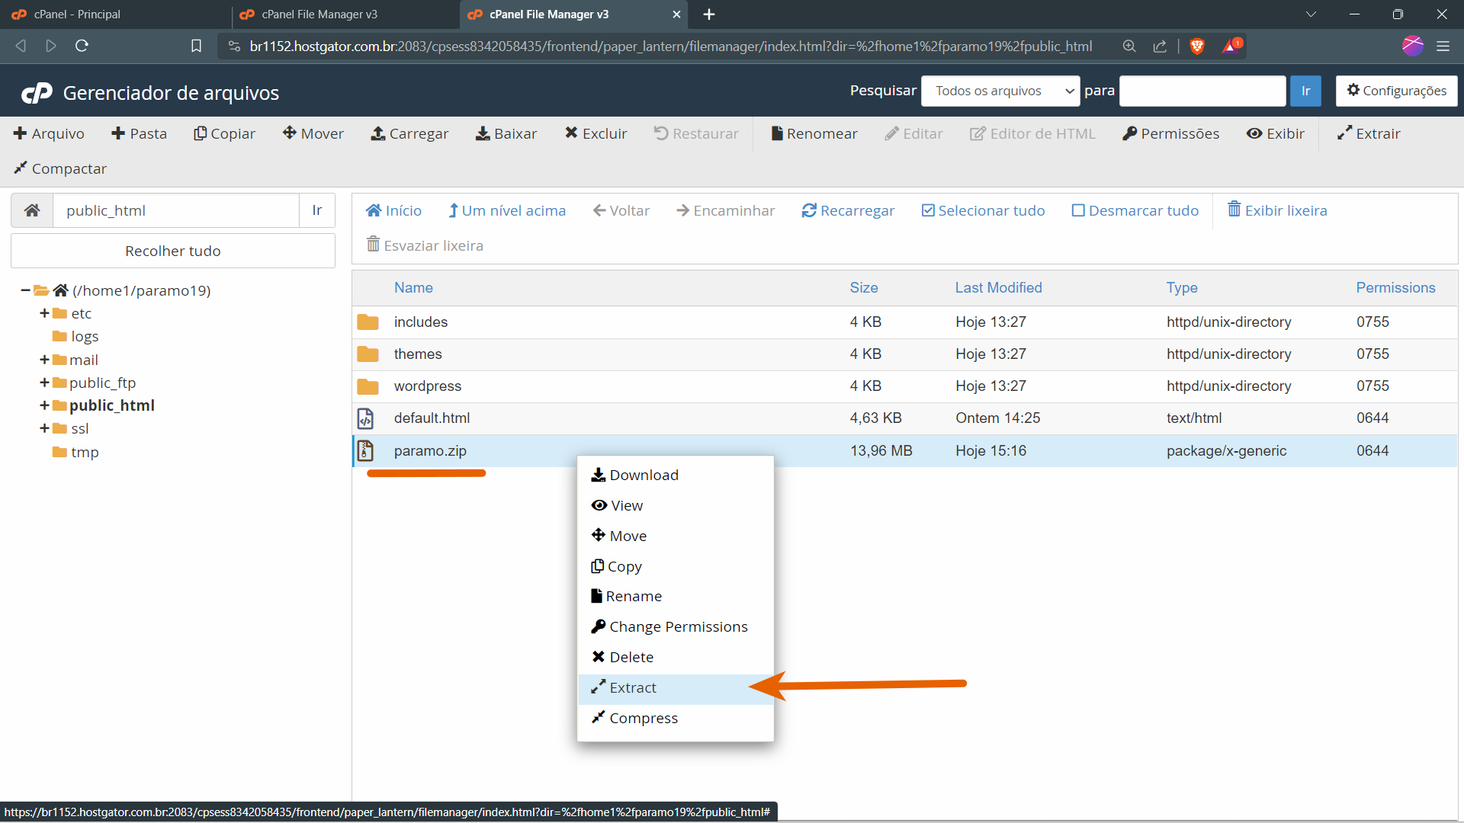Open Exibir lixeira trash view
Image resolution: width=1464 pixels, height=823 pixels.
[1277, 210]
